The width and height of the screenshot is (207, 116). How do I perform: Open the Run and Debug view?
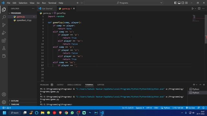(x=4, y=33)
